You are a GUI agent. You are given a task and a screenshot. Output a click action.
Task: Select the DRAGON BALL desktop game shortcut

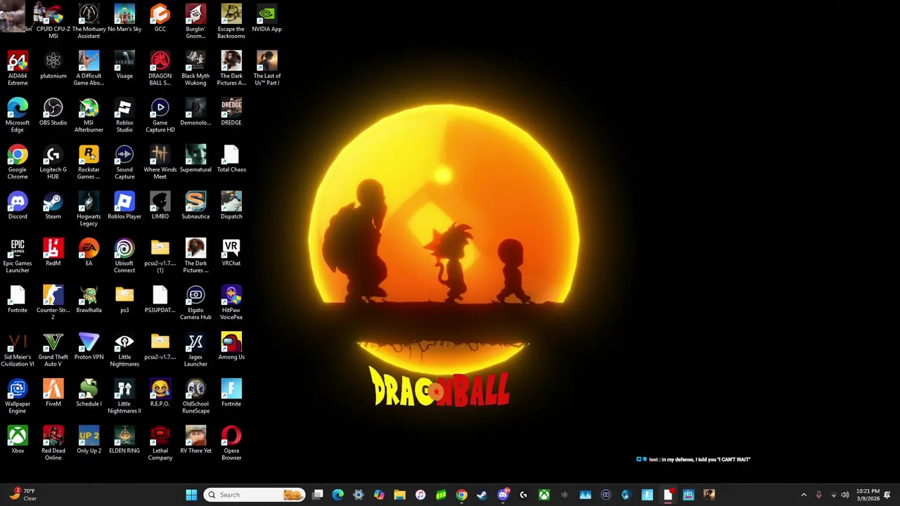tap(160, 68)
